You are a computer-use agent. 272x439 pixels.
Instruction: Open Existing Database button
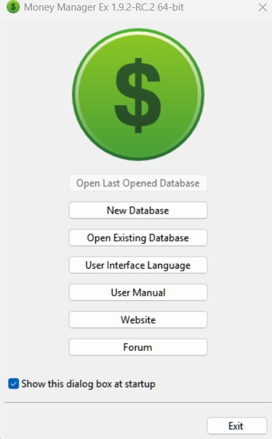pos(138,237)
